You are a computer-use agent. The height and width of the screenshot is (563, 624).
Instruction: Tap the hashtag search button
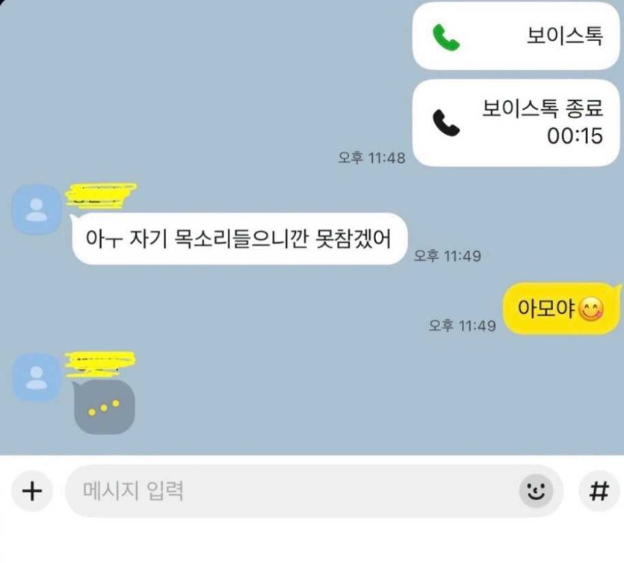pyautogui.click(x=599, y=490)
